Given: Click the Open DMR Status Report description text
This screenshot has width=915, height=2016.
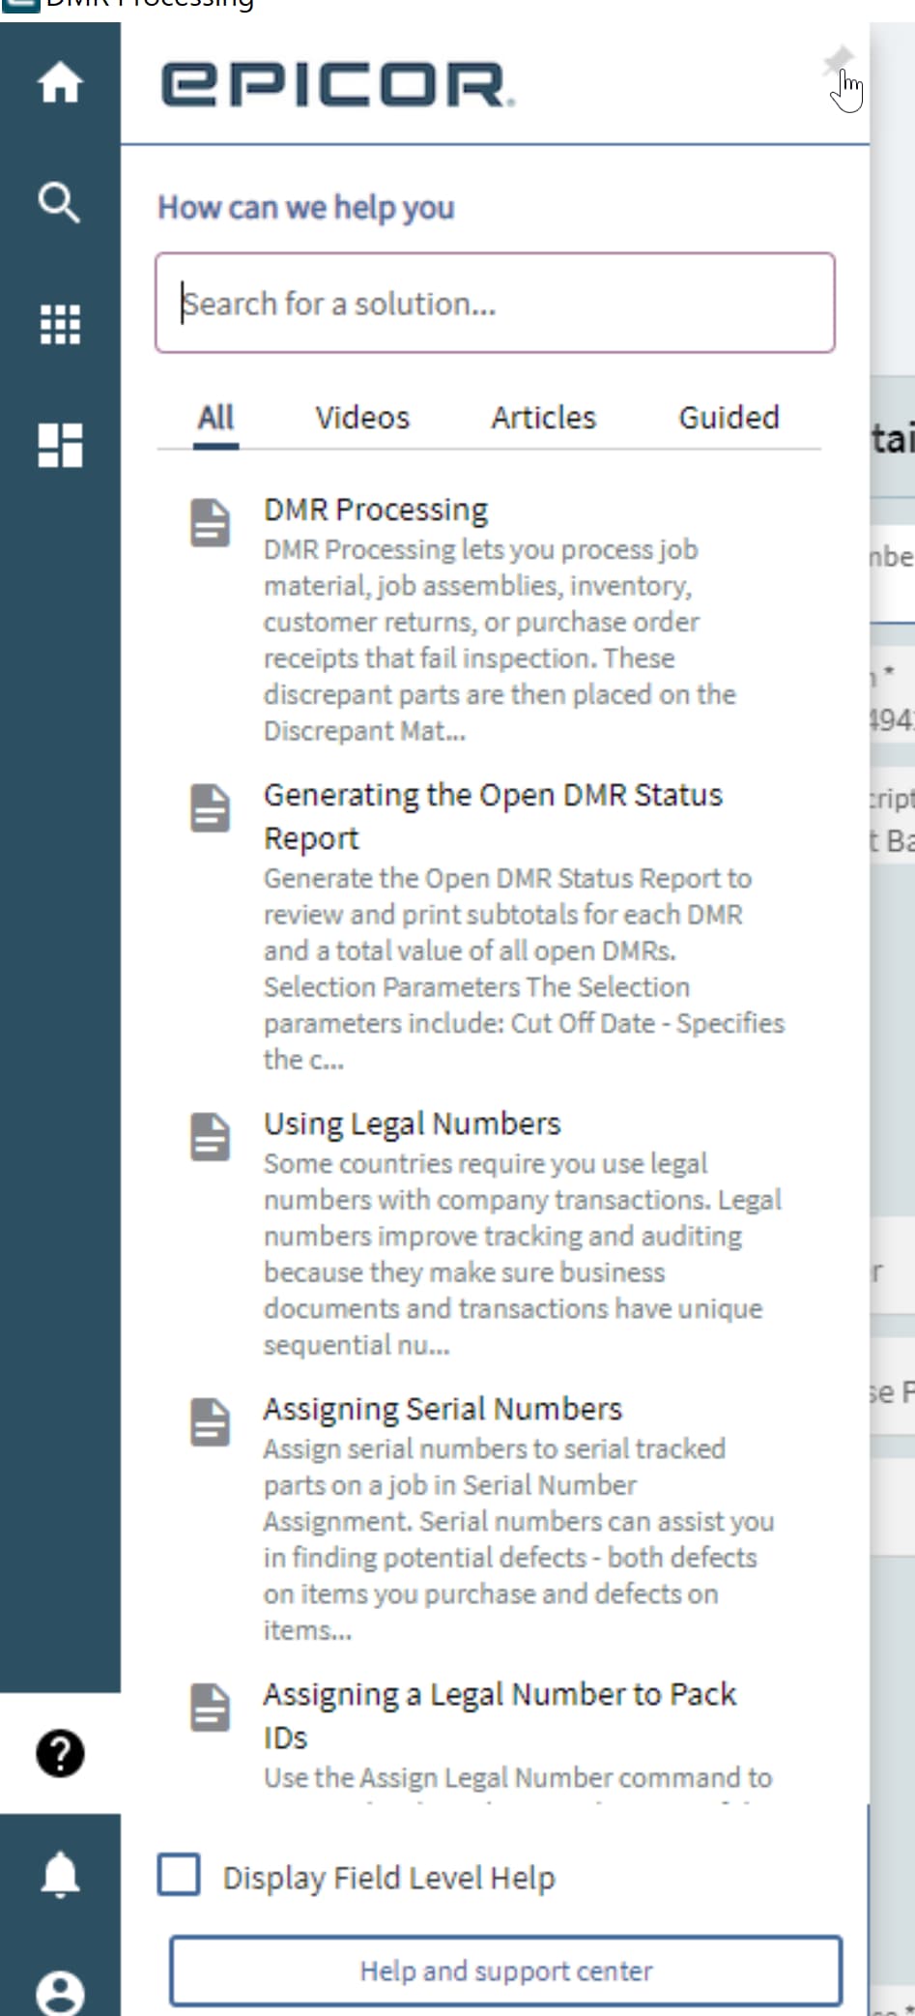Looking at the screenshot, I should 525,969.
